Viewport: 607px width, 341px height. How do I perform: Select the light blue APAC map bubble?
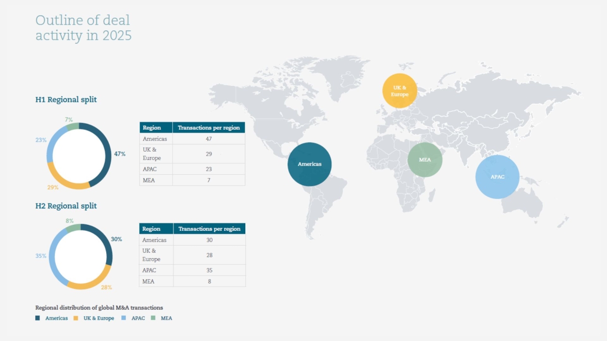click(x=497, y=177)
